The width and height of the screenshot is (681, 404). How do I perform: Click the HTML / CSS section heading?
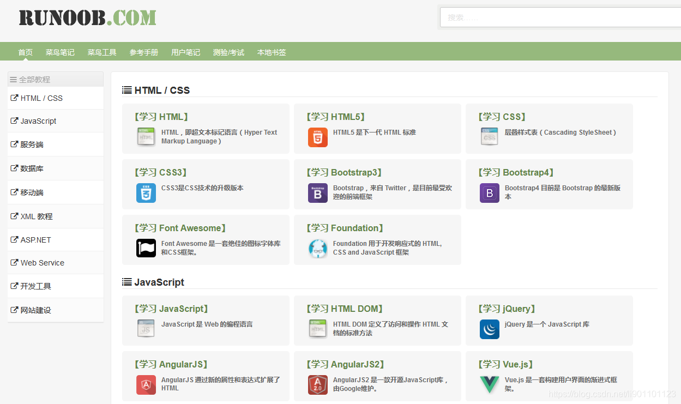pyautogui.click(x=162, y=91)
